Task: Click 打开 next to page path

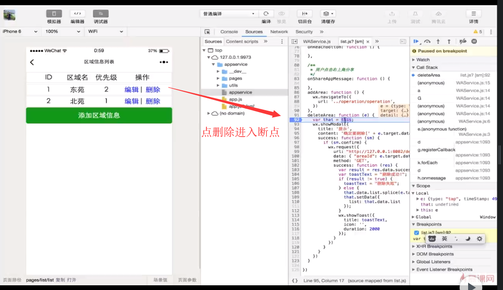Action: [72, 280]
